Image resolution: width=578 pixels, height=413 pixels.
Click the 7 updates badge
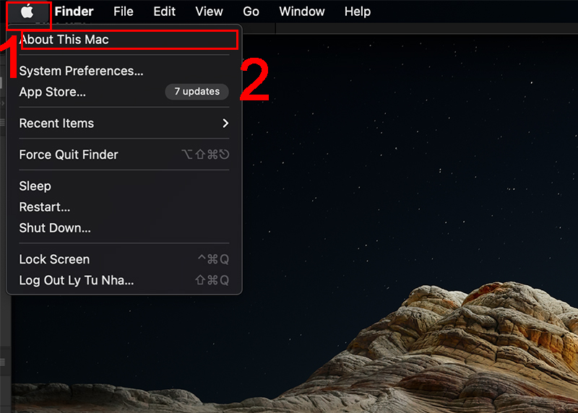coord(197,92)
